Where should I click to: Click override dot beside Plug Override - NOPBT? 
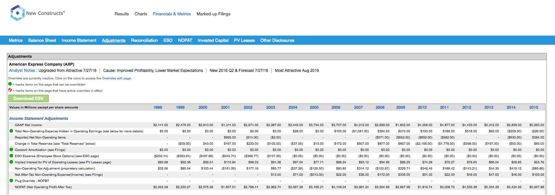tap(11, 181)
